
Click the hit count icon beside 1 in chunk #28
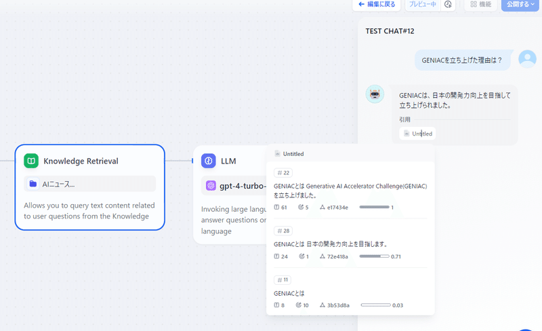(301, 256)
